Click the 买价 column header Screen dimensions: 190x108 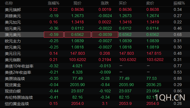123,3
